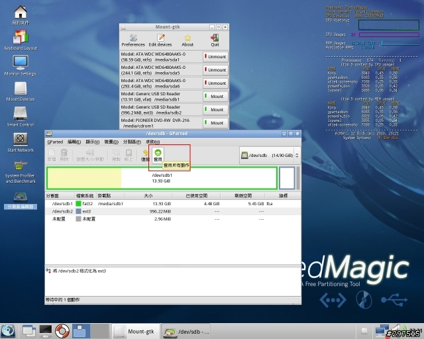Open the Partition (分割區) menu
This screenshot has height=339, width=424.
click(132, 142)
